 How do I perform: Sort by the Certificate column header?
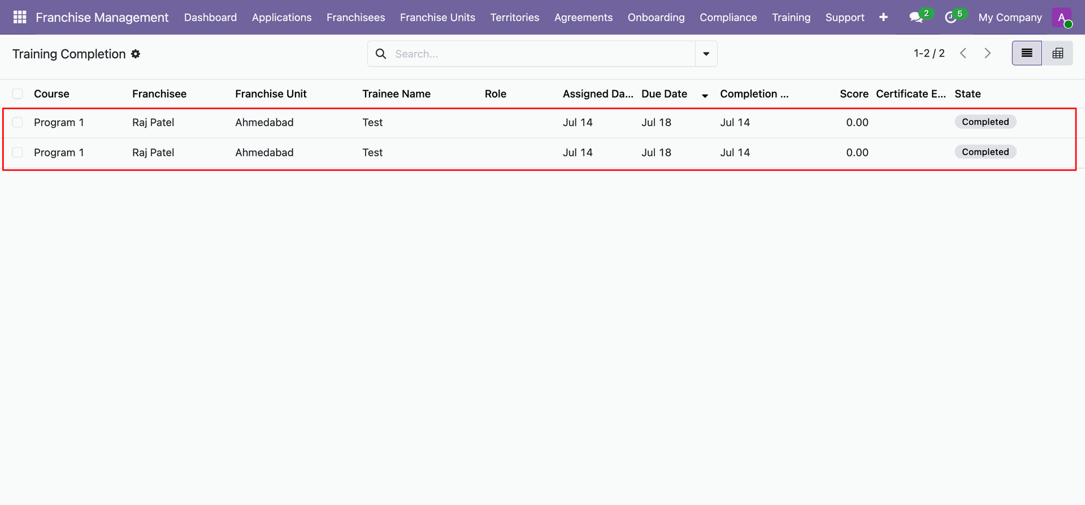(x=910, y=94)
